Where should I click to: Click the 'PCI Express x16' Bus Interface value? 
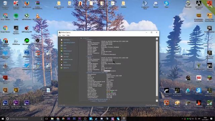(x=112, y=90)
